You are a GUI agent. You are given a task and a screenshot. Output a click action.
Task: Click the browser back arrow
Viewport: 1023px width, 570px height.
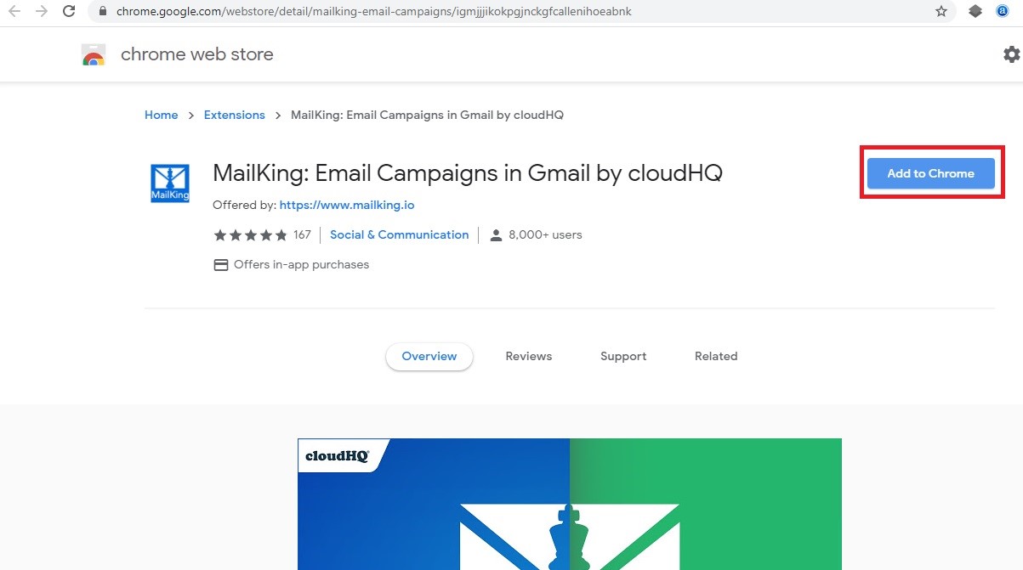[x=14, y=12]
